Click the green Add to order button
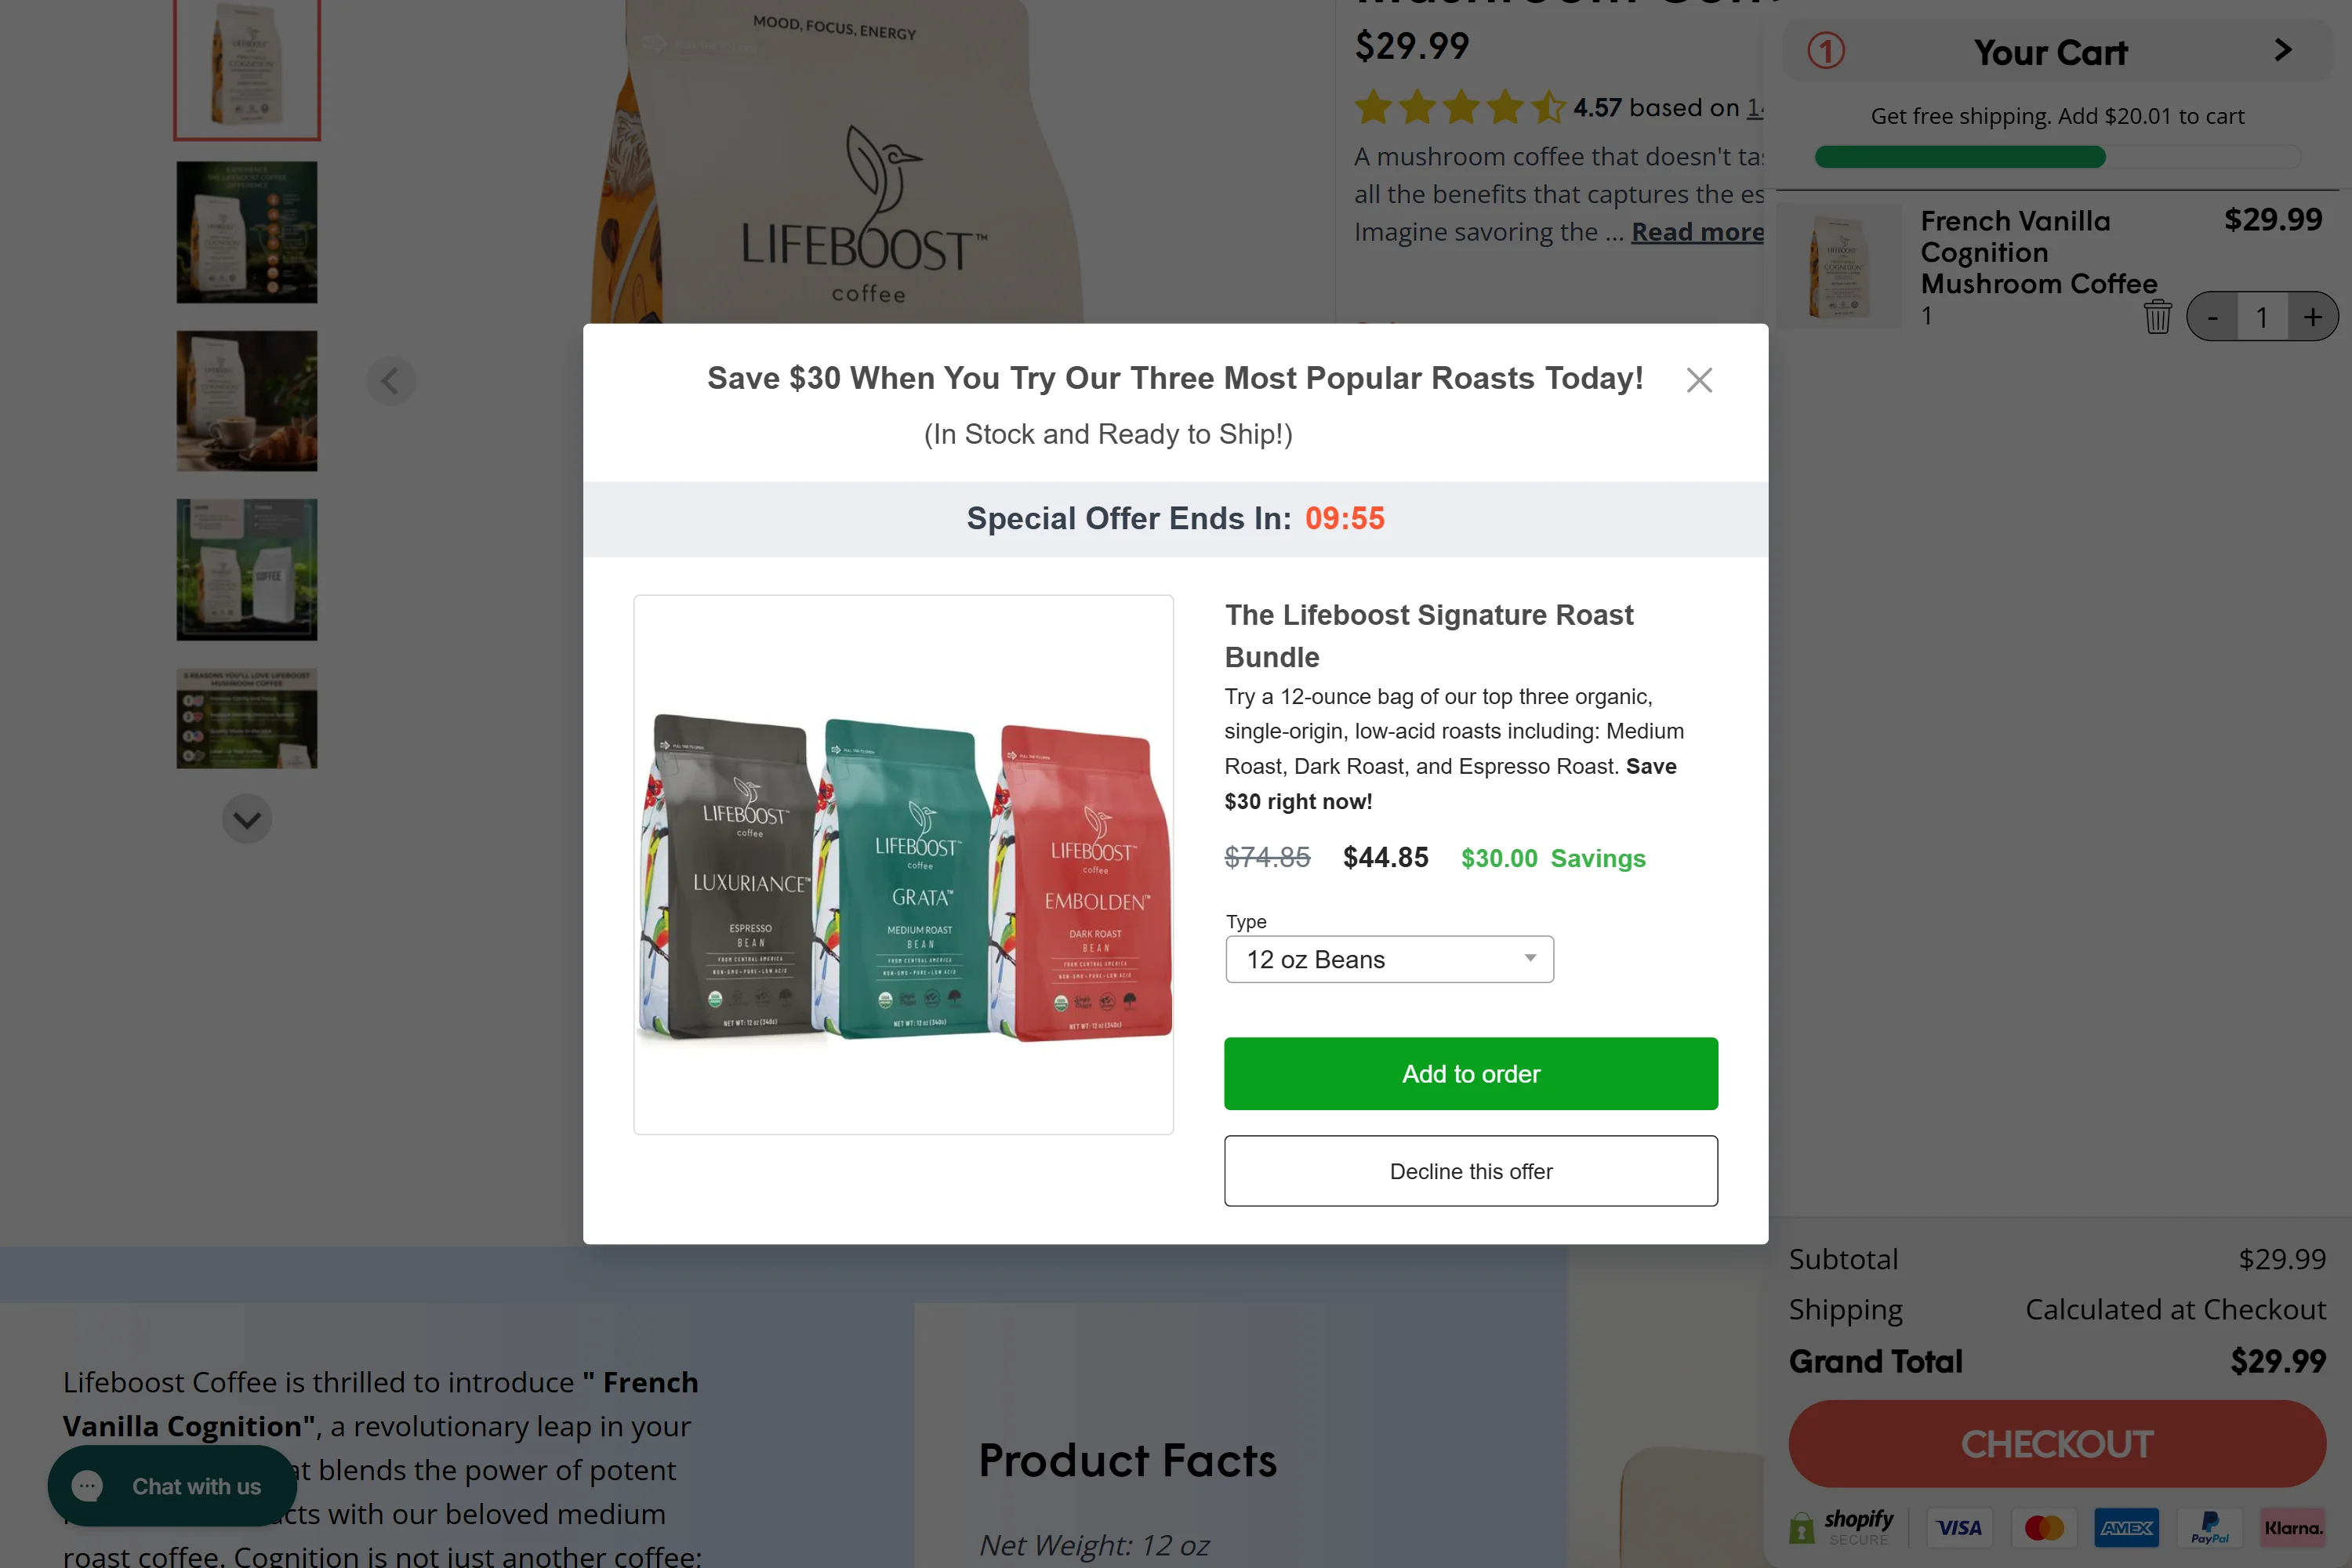 point(1470,1073)
